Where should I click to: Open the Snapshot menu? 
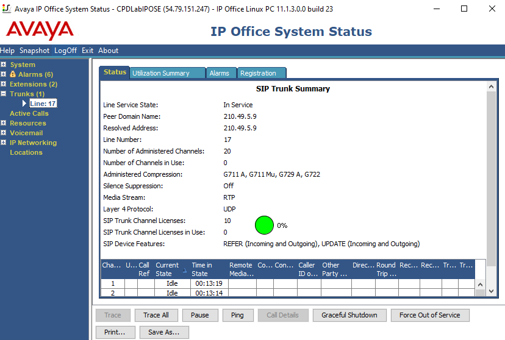[x=35, y=51]
